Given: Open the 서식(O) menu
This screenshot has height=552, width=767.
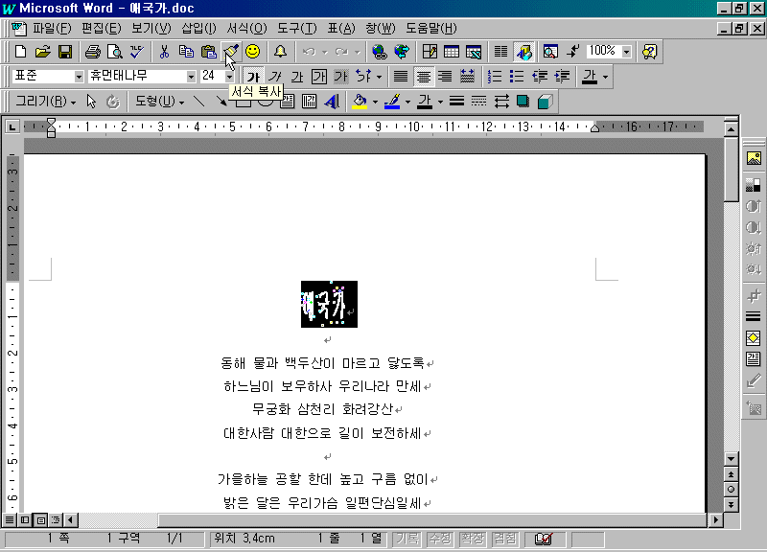Looking at the screenshot, I should pyautogui.click(x=246, y=29).
